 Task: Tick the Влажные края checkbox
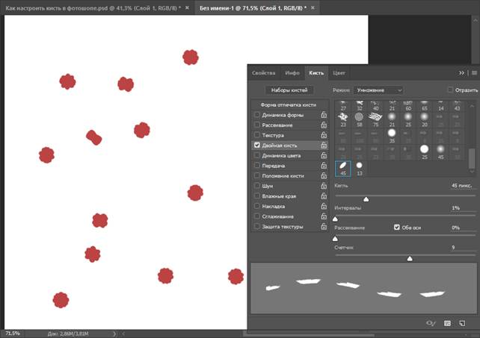coord(257,196)
